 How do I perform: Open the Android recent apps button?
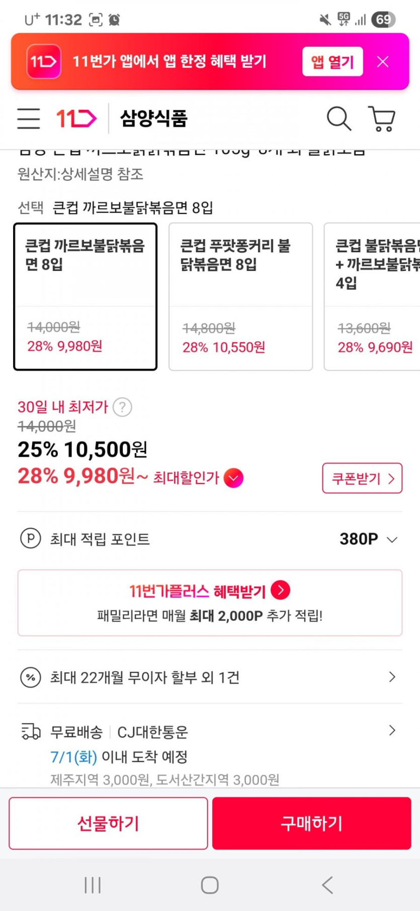pyautogui.click(x=93, y=885)
